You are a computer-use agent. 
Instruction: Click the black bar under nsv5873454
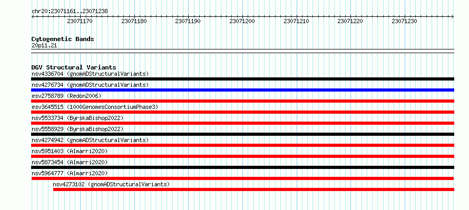242,167
